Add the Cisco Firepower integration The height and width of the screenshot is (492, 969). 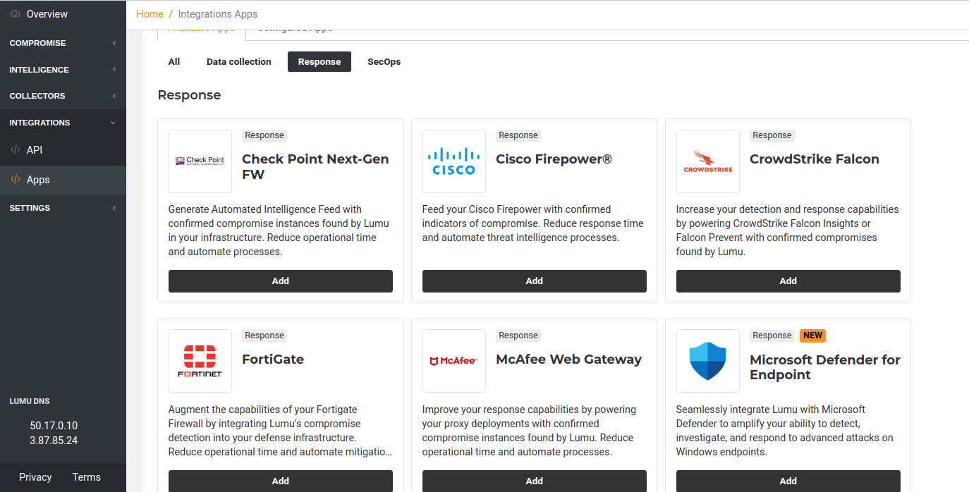pos(534,281)
